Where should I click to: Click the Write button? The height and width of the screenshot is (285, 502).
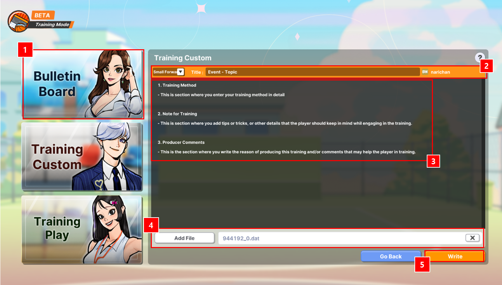pyautogui.click(x=455, y=256)
